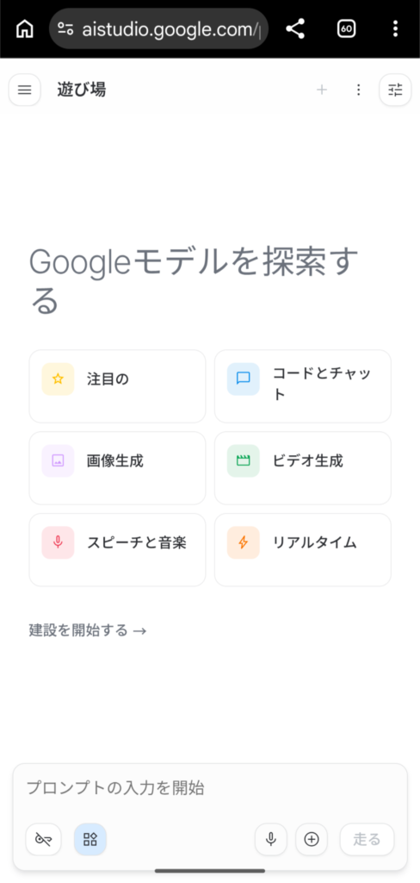The image size is (420, 883).
Task: Select the コードとチャット category card
Action: (x=303, y=386)
